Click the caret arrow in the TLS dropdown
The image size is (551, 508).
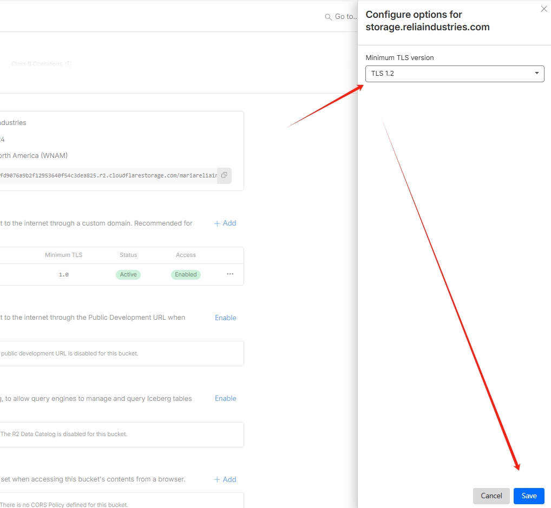pos(536,74)
